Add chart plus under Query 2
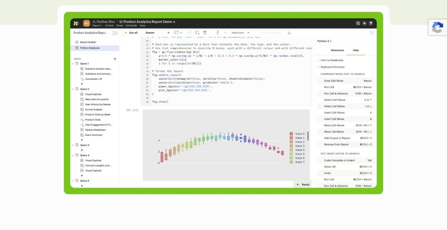The width and height of the screenshot is (447, 230). point(82,140)
